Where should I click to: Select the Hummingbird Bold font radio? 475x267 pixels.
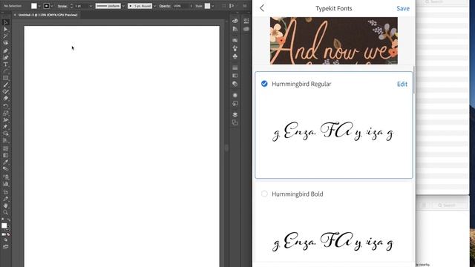(264, 194)
